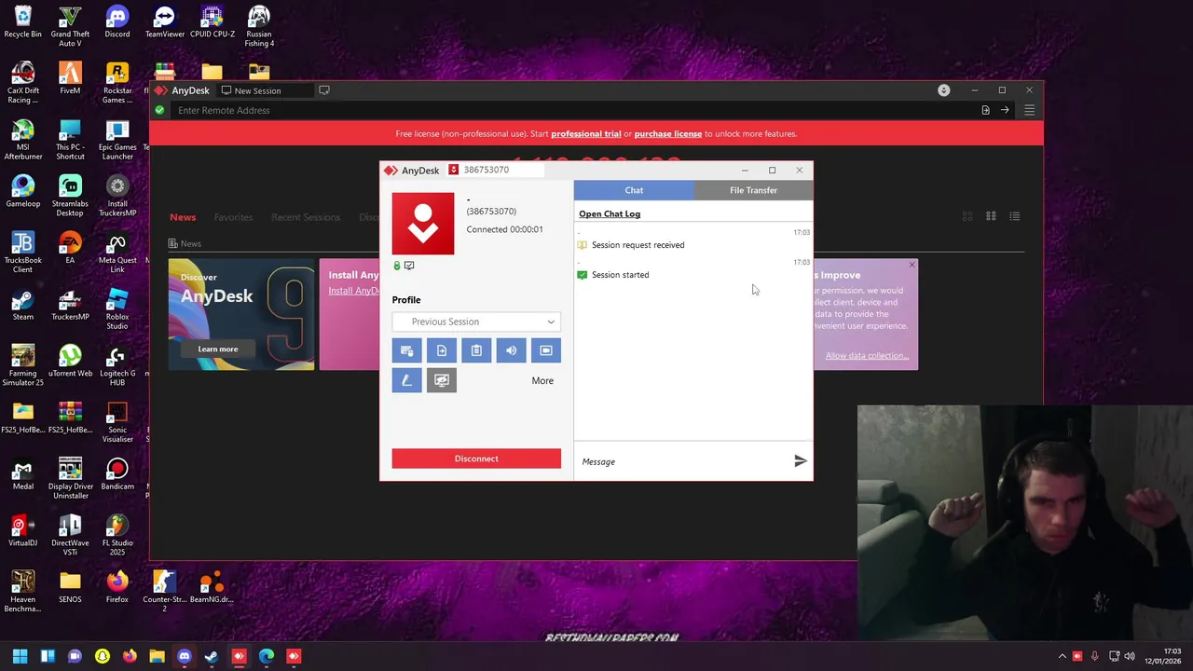Select the VirtualDJ desktop icon
Viewport: 1193px width, 671px height.
(x=22, y=531)
